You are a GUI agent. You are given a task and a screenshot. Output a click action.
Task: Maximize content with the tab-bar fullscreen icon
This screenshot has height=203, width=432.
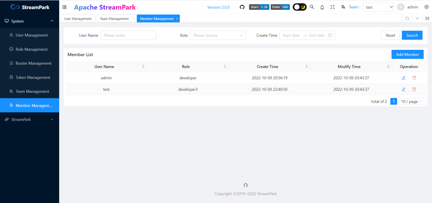click(427, 19)
